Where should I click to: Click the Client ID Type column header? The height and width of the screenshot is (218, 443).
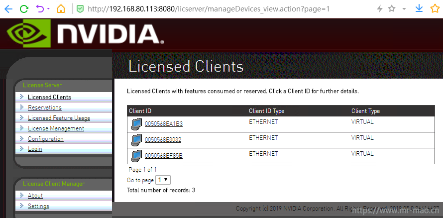point(266,111)
